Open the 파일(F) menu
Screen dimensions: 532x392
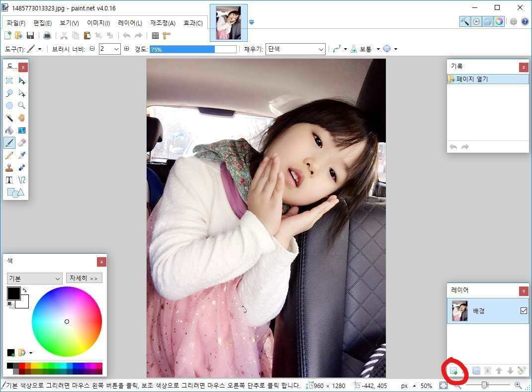tap(16, 23)
